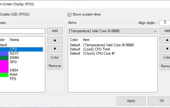Click Default color of [Load] CPU Total
The image size is (170, 108).
[75, 49]
